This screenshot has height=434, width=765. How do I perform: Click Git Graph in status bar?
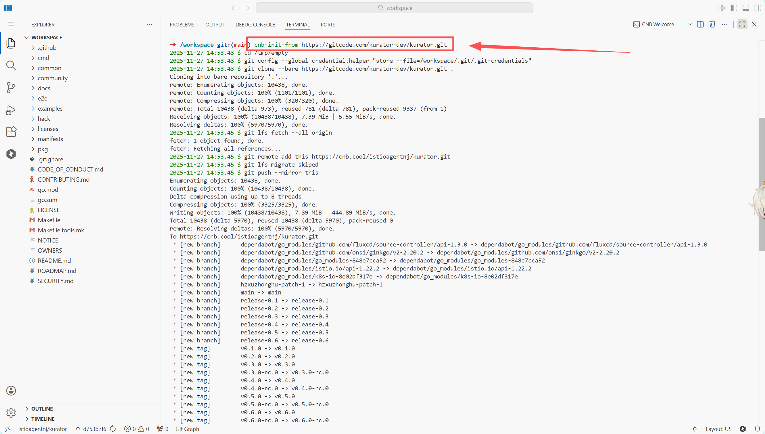point(187,429)
